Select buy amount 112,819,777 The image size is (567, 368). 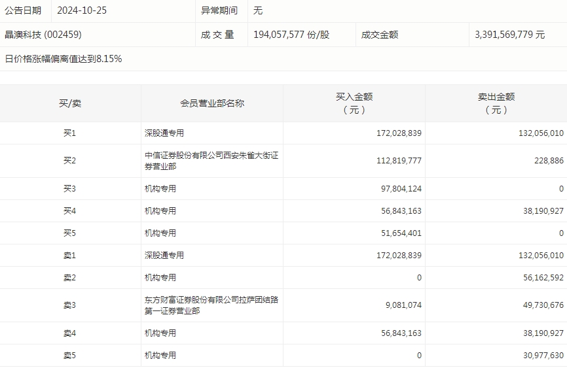coord(399,161)
